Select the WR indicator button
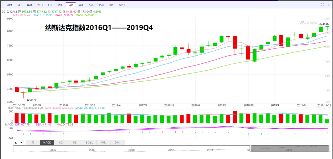Screen dimensions: 333x159 coord(104,142)
